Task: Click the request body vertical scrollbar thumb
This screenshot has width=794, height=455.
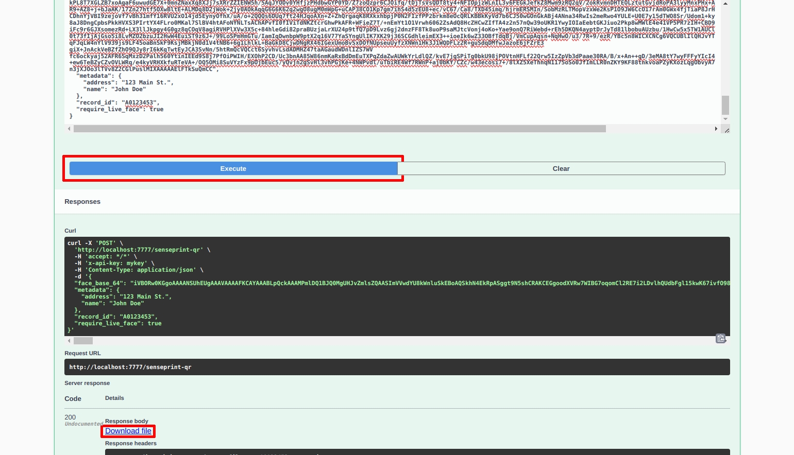Action: click(x=725, y=105)
